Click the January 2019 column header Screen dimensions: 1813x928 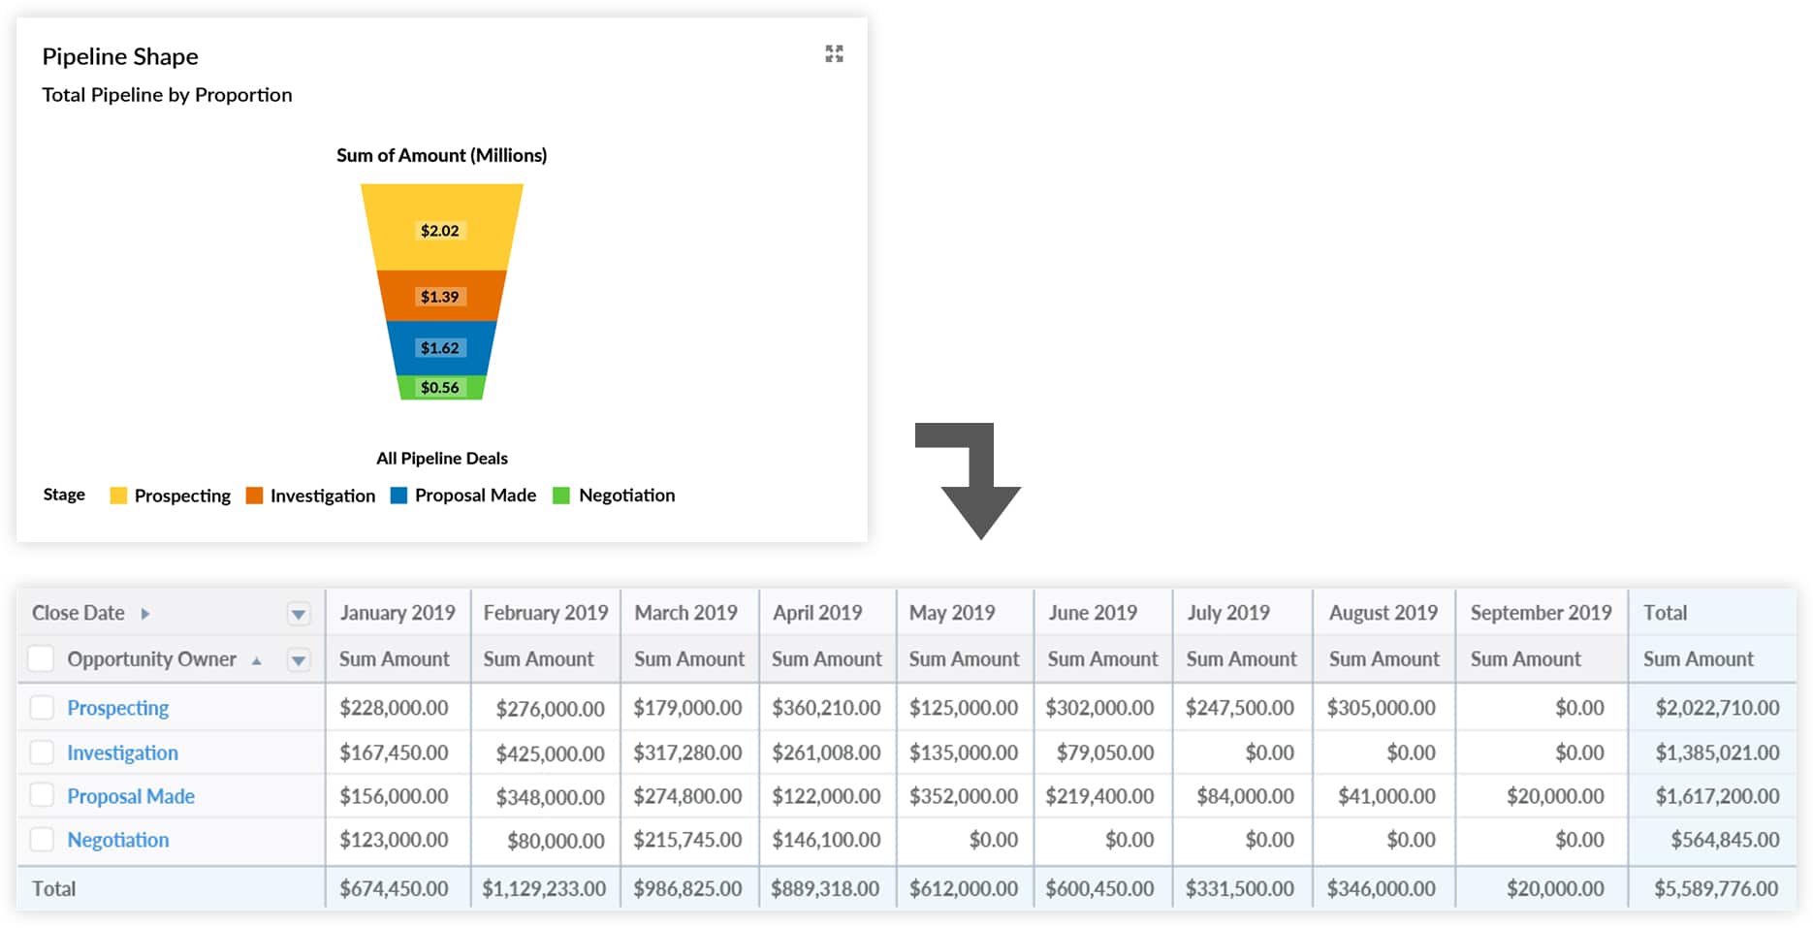(397, 613)
